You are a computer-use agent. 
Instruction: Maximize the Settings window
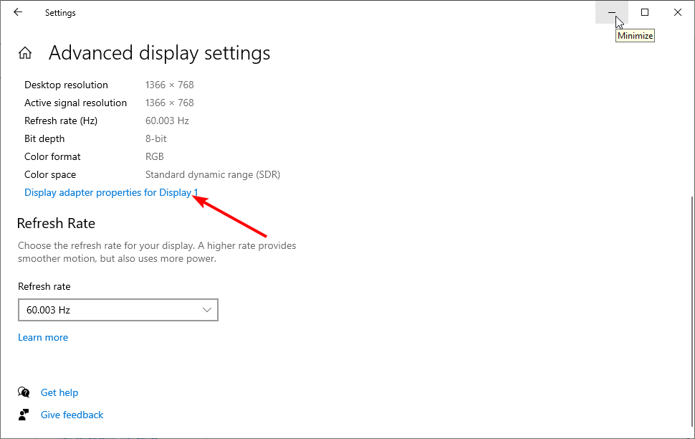(645, 12)
